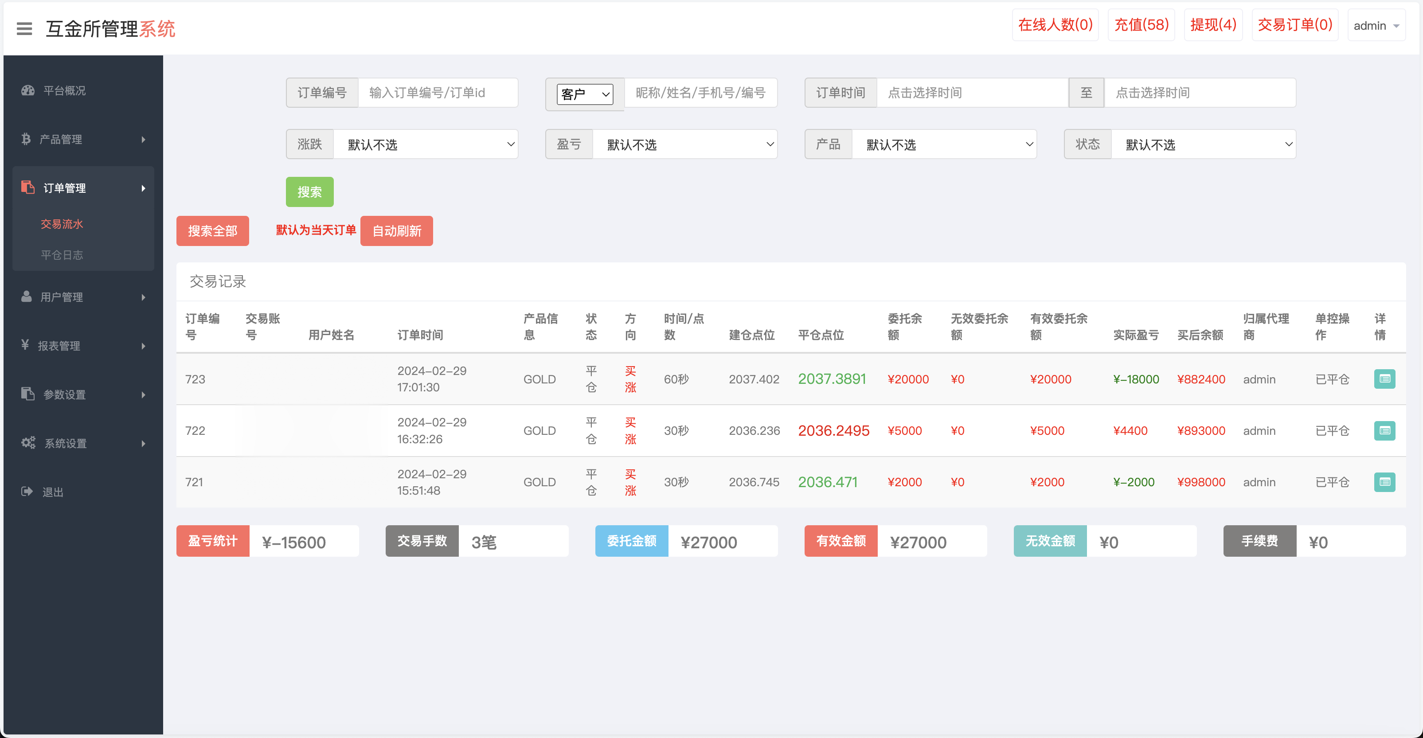Open details icon for order 722
Viewport: 1423px width, 738px height.
point(1385,430)
